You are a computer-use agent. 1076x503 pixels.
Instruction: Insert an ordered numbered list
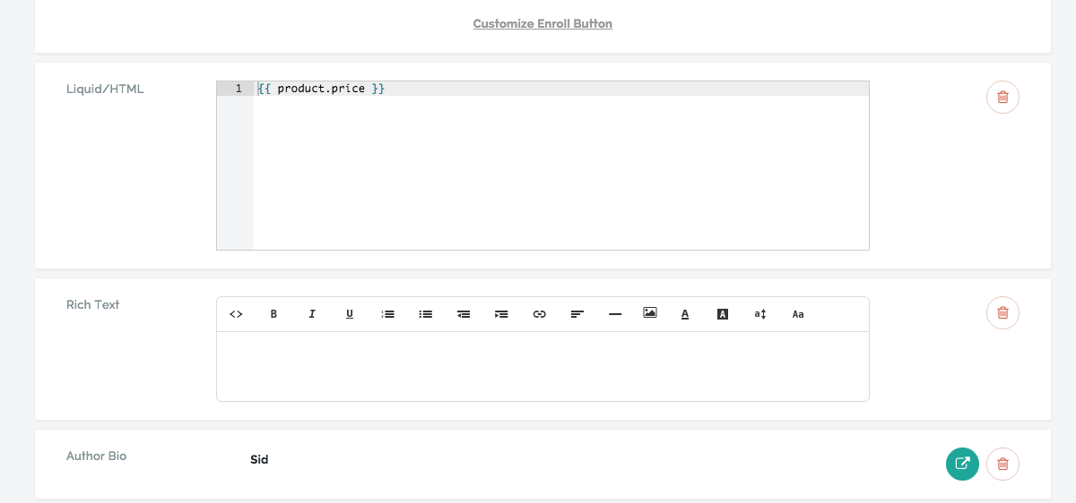[388, 314]
